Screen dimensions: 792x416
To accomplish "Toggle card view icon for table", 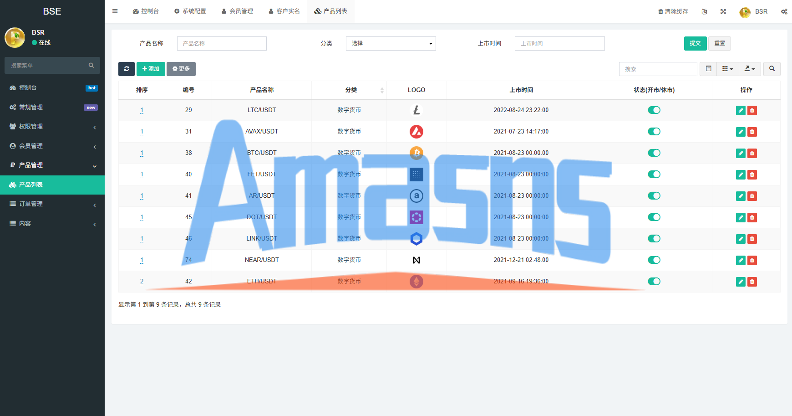I will pyautogui.click(x=709, y=69).
